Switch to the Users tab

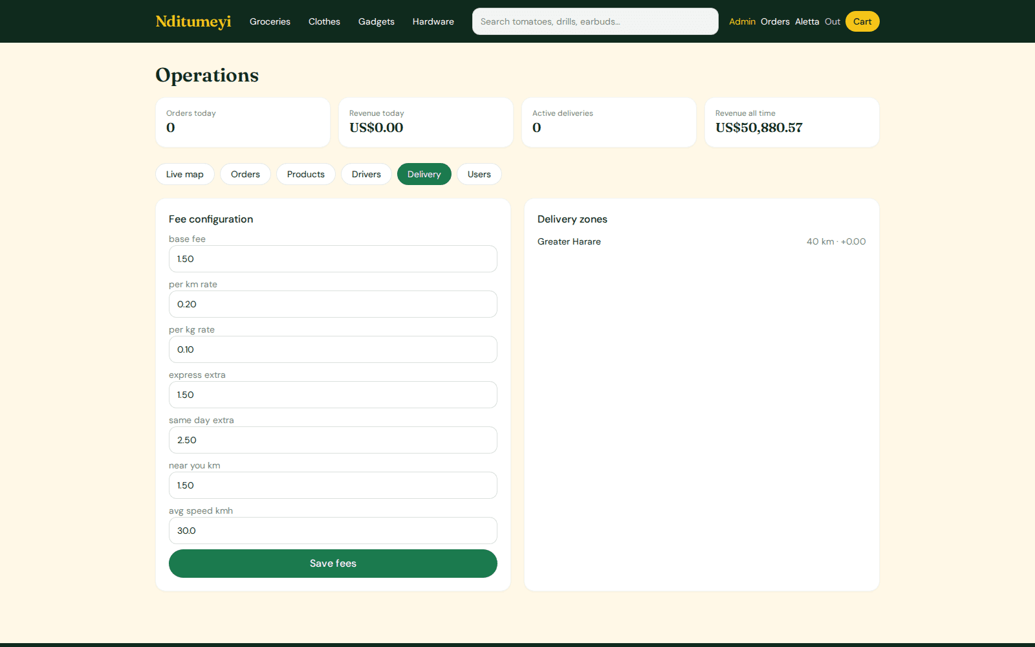coord(479,174)
